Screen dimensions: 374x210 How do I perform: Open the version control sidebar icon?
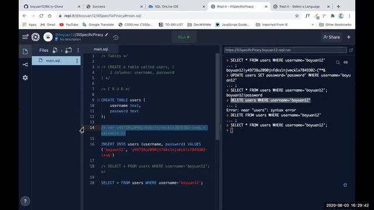tap(25, 65)
